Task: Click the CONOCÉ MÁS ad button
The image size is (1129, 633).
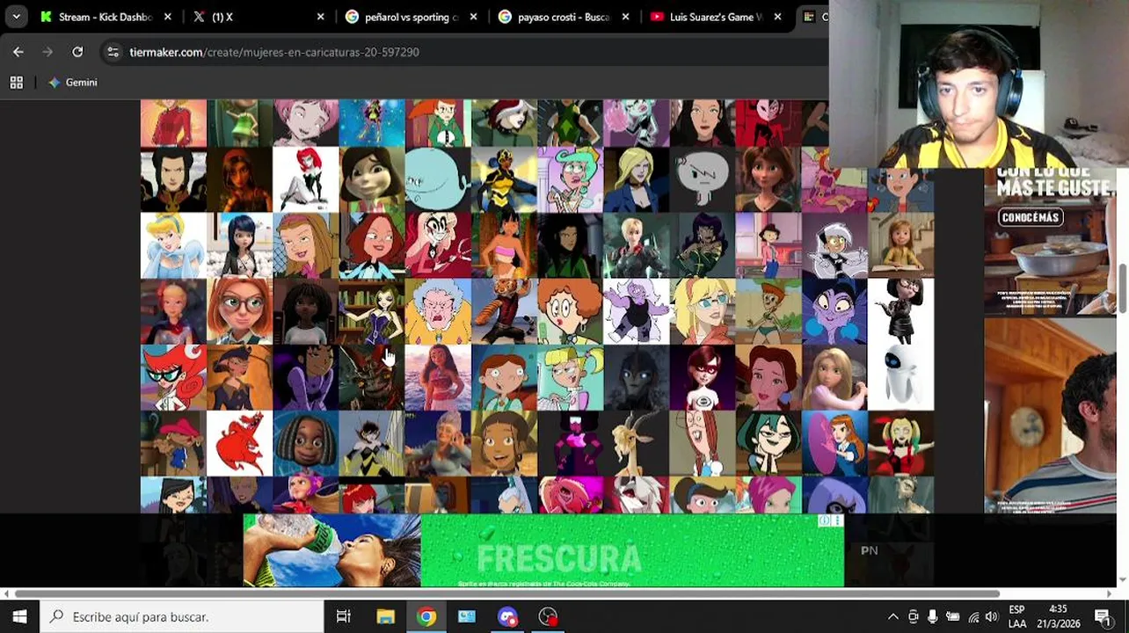Action: click(x=1031, y=217)
